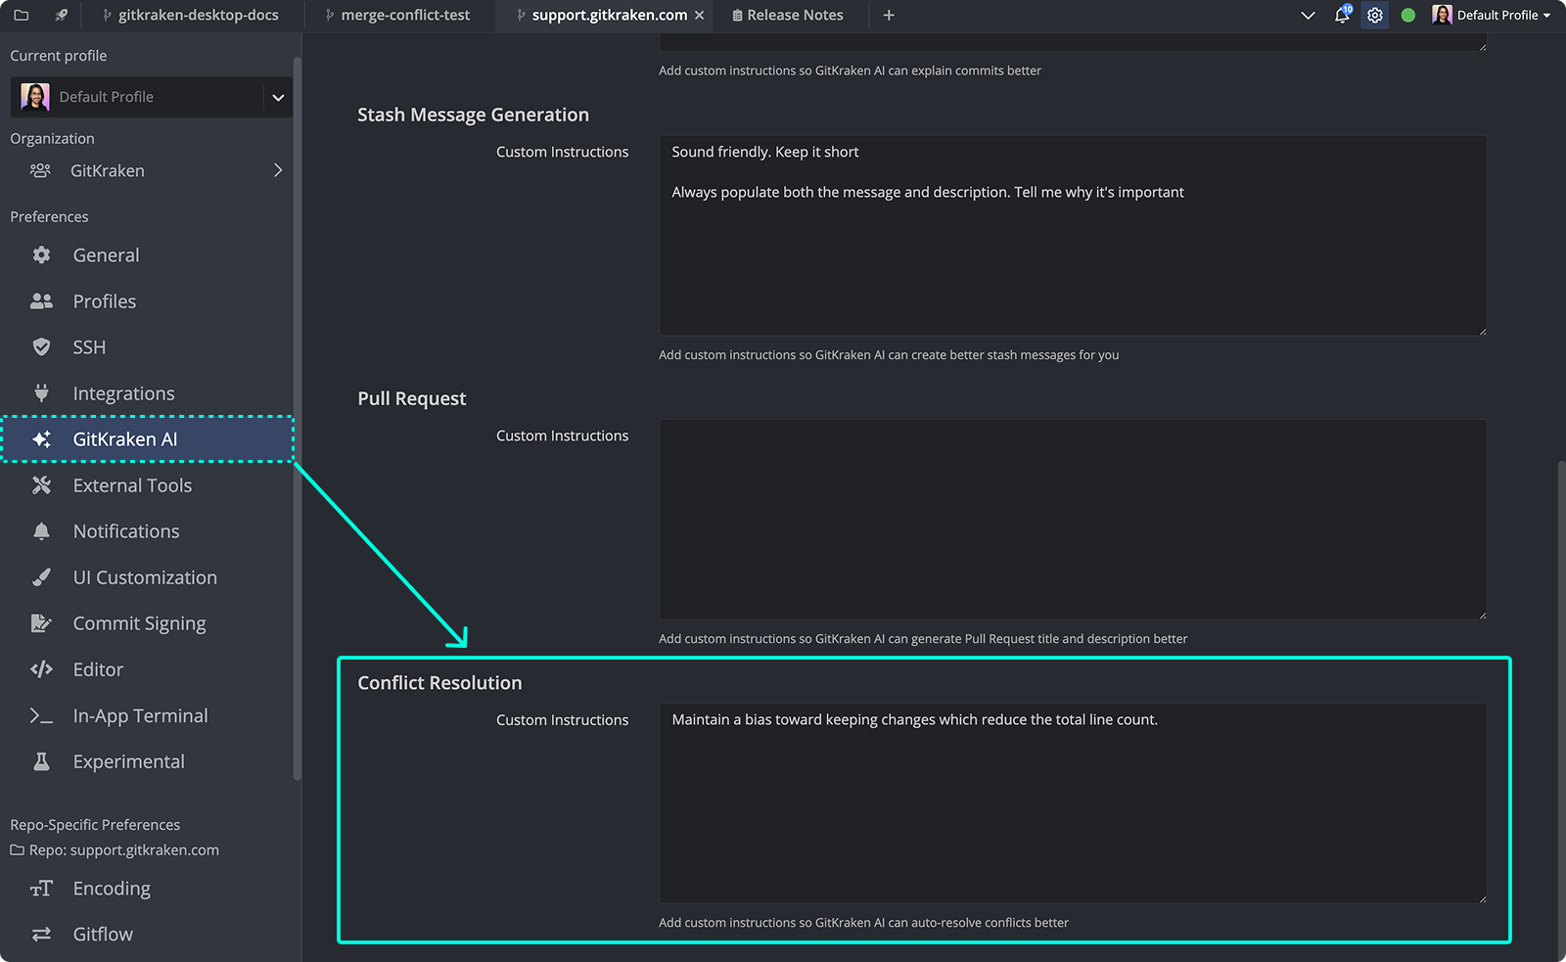Select the Pull Request Custom Instructions field
The image size is (1566, 962).
click(1072, 519)
